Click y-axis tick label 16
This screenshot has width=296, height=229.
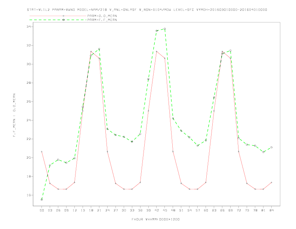[29, 195]
